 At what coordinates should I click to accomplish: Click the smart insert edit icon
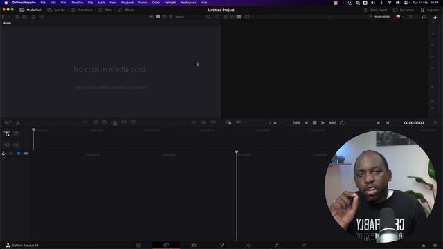96,122
